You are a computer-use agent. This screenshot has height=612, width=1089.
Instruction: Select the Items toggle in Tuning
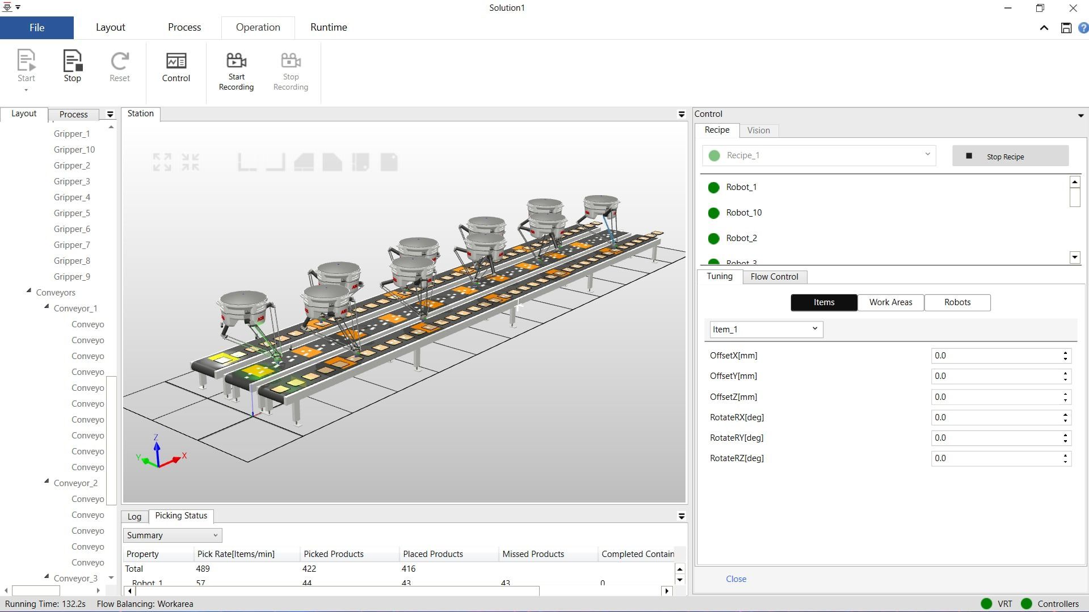click(x=823, y=302)
